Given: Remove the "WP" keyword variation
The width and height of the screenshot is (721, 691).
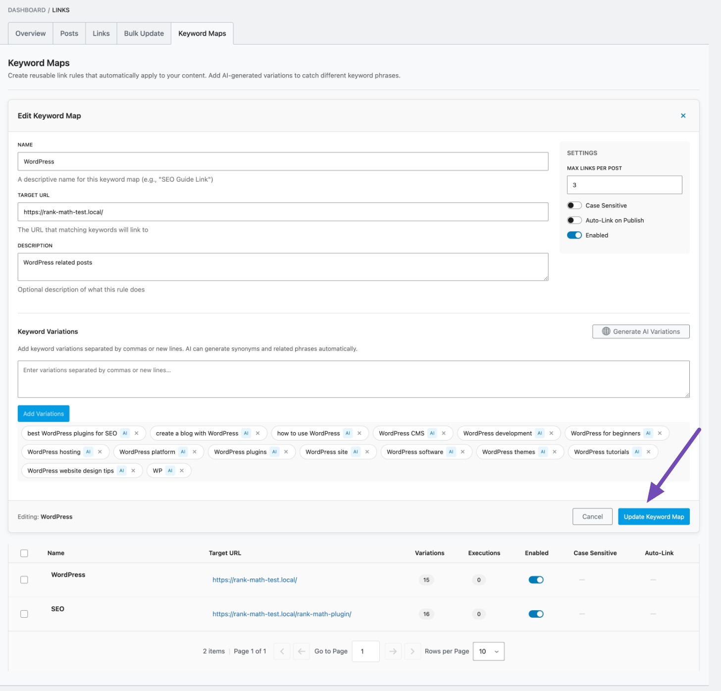Looking at the screenshot, I should point(181,470).
